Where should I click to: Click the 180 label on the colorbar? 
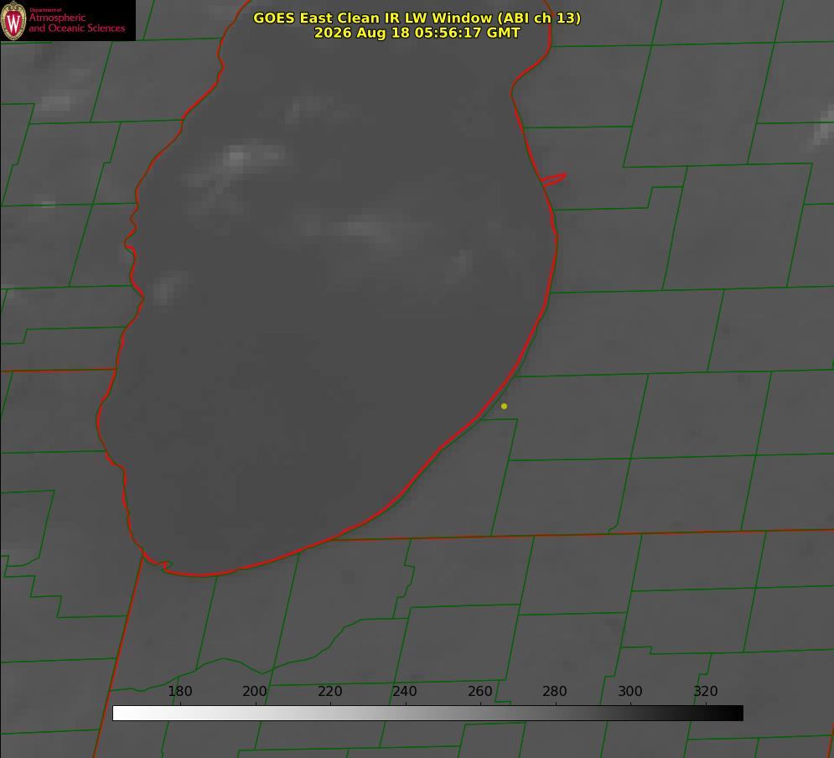pos(179,691)
